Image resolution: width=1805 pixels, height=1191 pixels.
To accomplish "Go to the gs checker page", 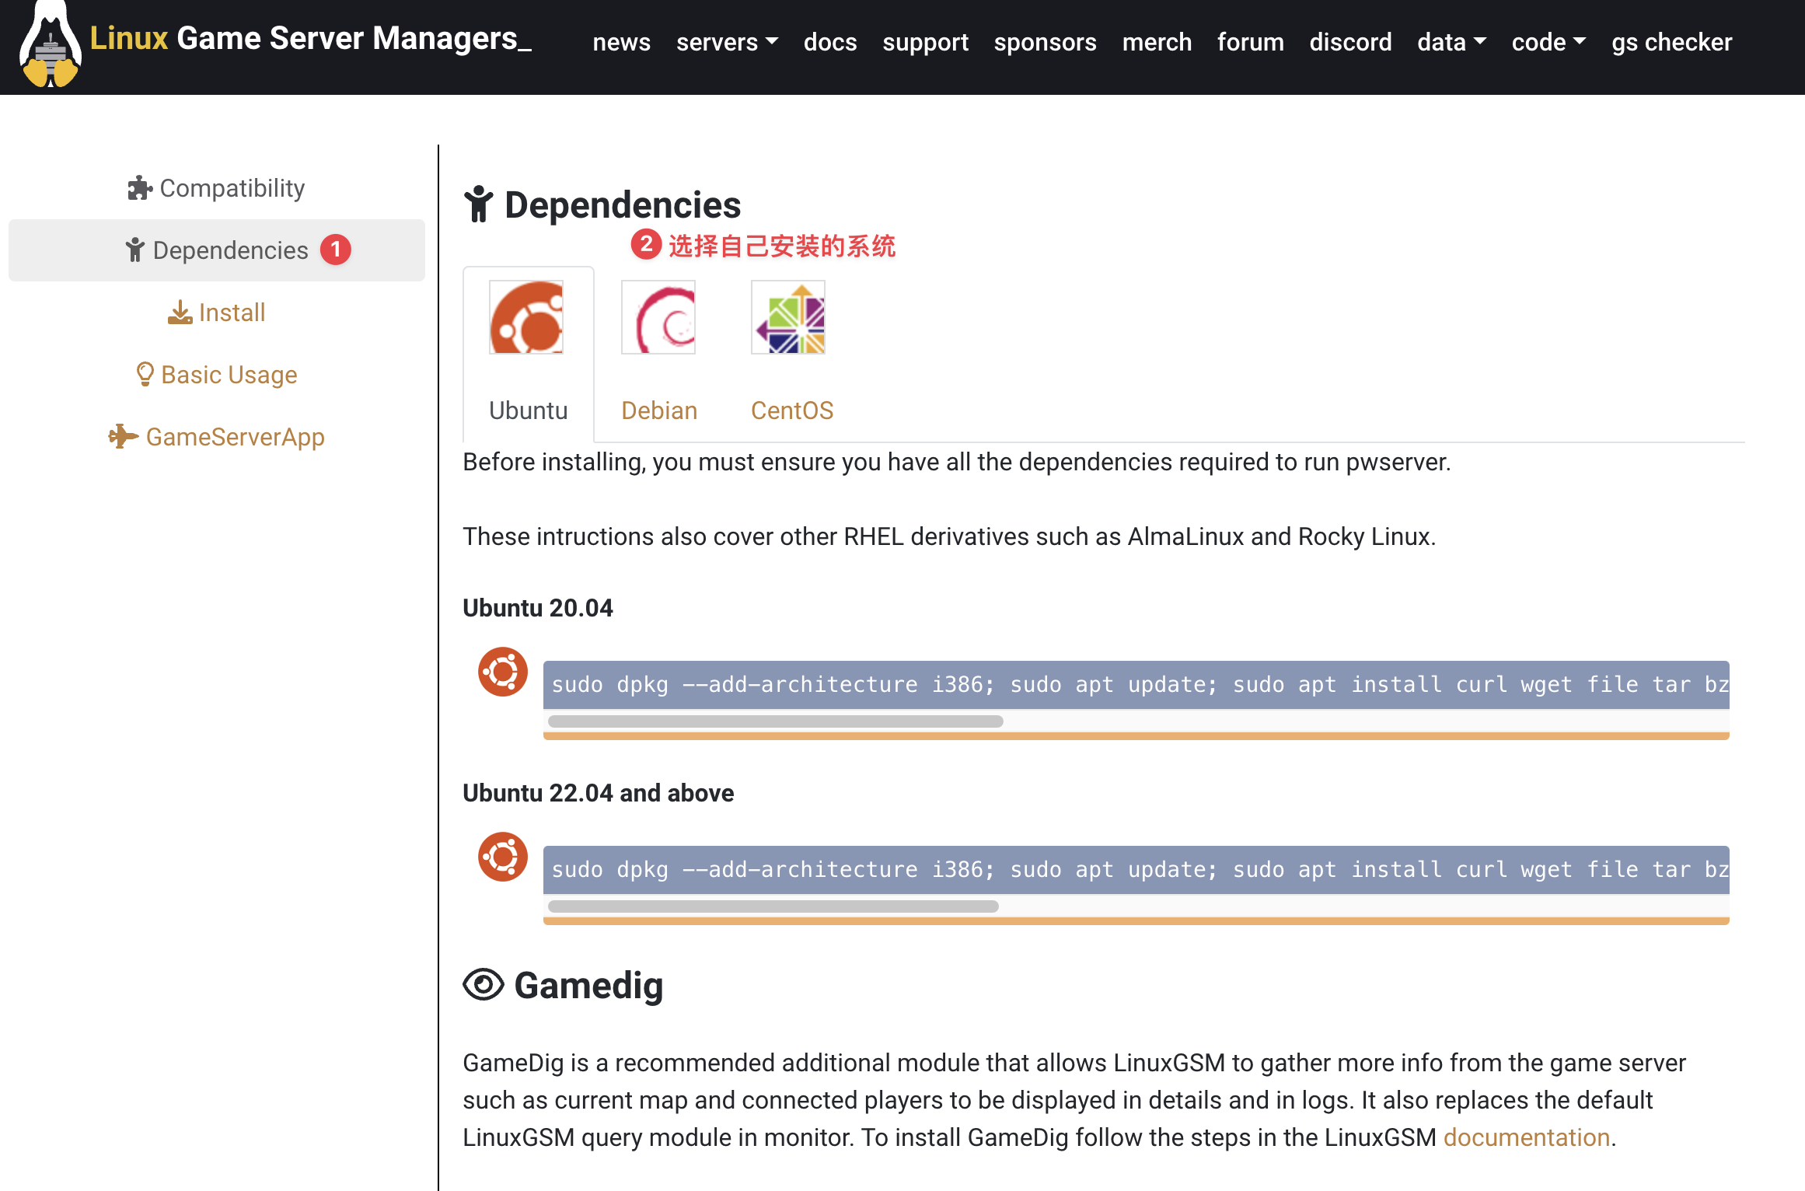I will point(1671,42).
